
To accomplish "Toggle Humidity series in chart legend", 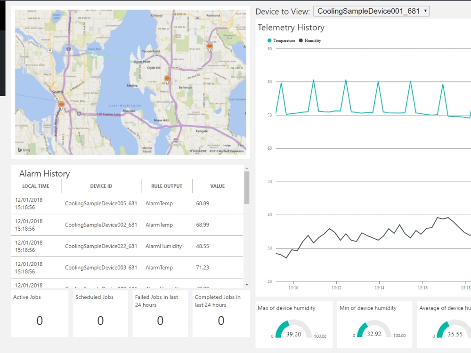I will [x=310, y=40].
